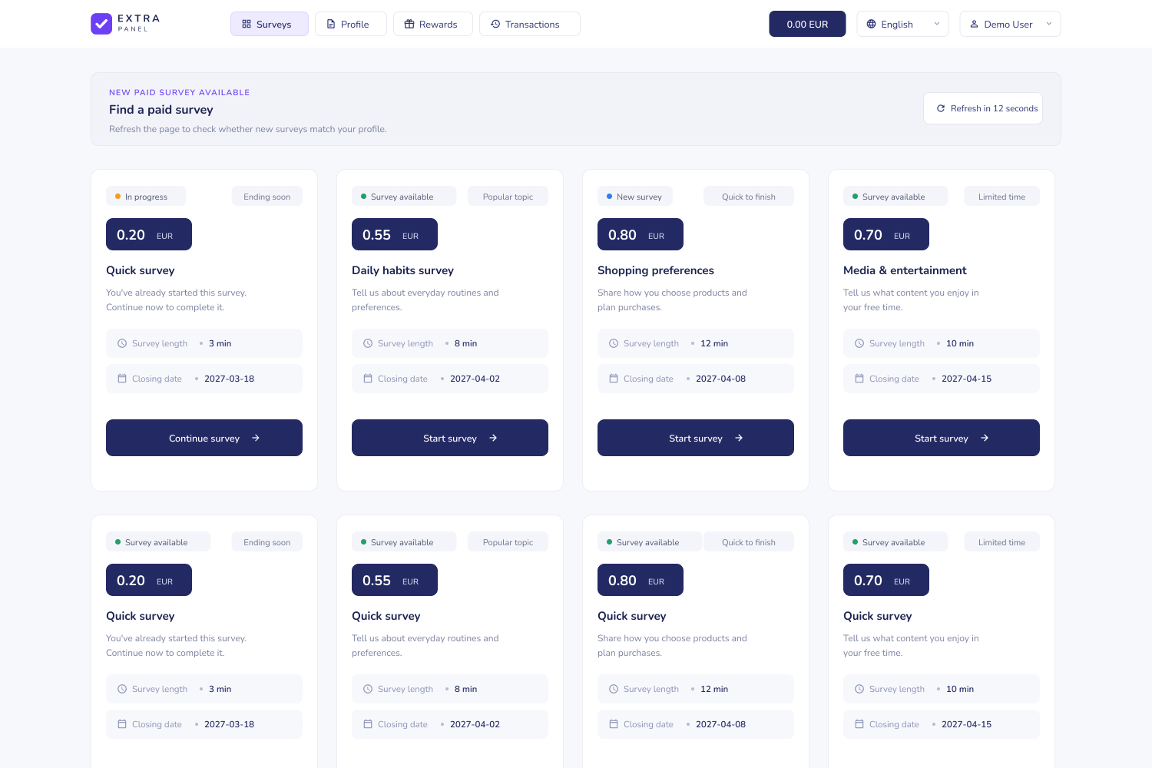The image size is (1152, 768).
Task: Click the Ending soon tag on In progress card
Action: (267, 197)
